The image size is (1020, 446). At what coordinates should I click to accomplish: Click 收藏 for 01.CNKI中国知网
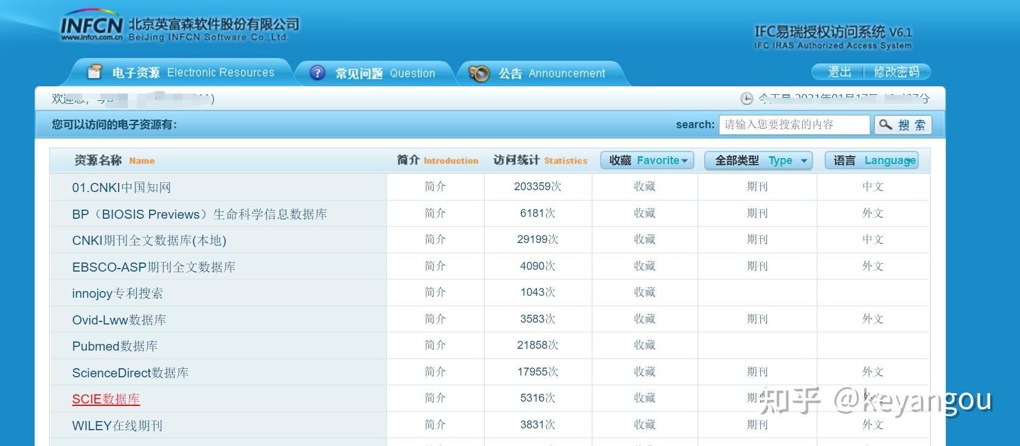[x=645, y=187]
